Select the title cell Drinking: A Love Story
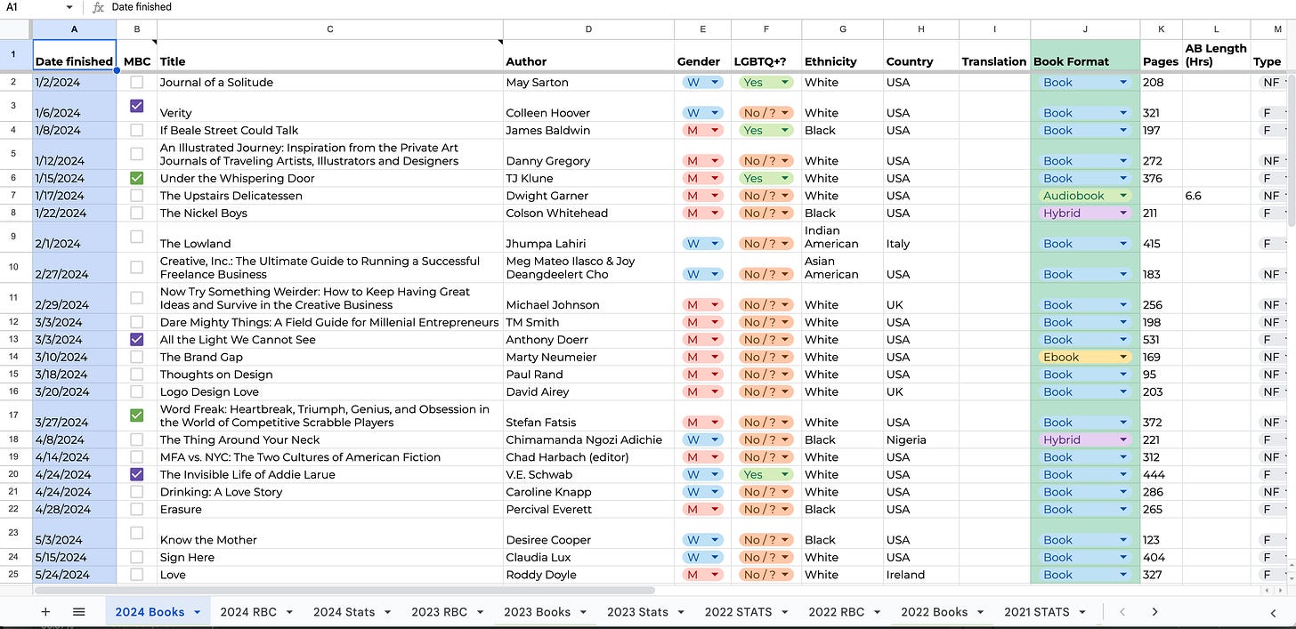1296x629 pixels. point(330,492)
